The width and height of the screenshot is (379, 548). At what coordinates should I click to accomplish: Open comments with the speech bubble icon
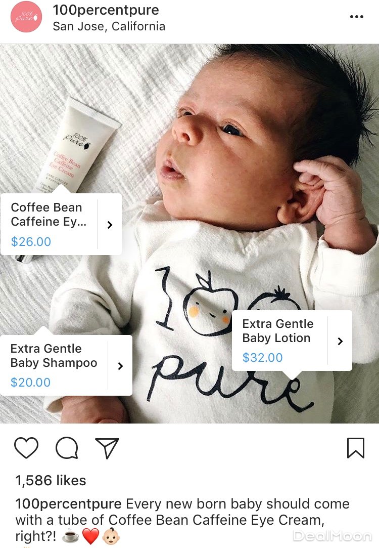(67, 448)
